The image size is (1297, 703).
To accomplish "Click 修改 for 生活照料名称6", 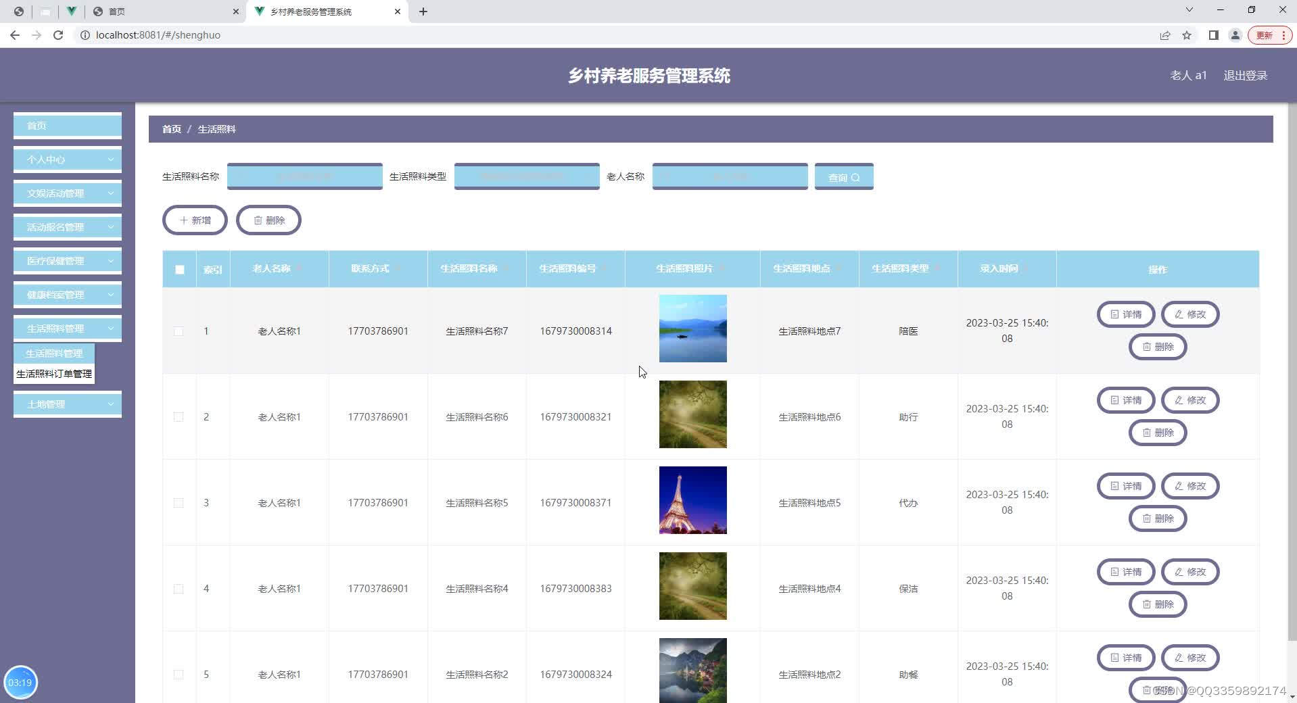I will pyautogui.click(x=1190, y=400).
